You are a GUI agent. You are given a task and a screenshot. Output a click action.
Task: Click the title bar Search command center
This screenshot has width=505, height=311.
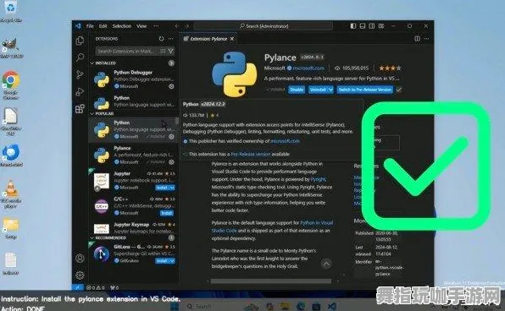click(263, 26)
